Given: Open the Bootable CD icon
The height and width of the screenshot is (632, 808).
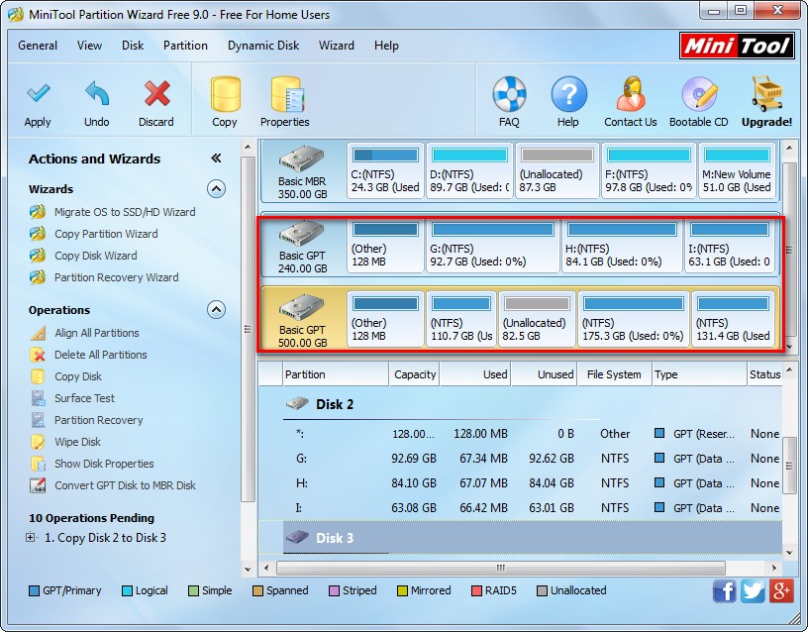Looking at the screenshot, I should (x=699, y=94).
